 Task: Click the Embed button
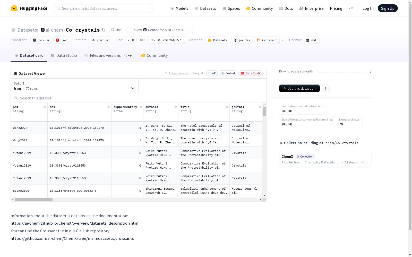click(x=228, y=73)
